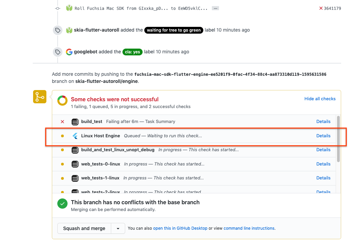Open this in GitHub Desktop link
The image size is (350, 245).
click(x=180, y=228)
